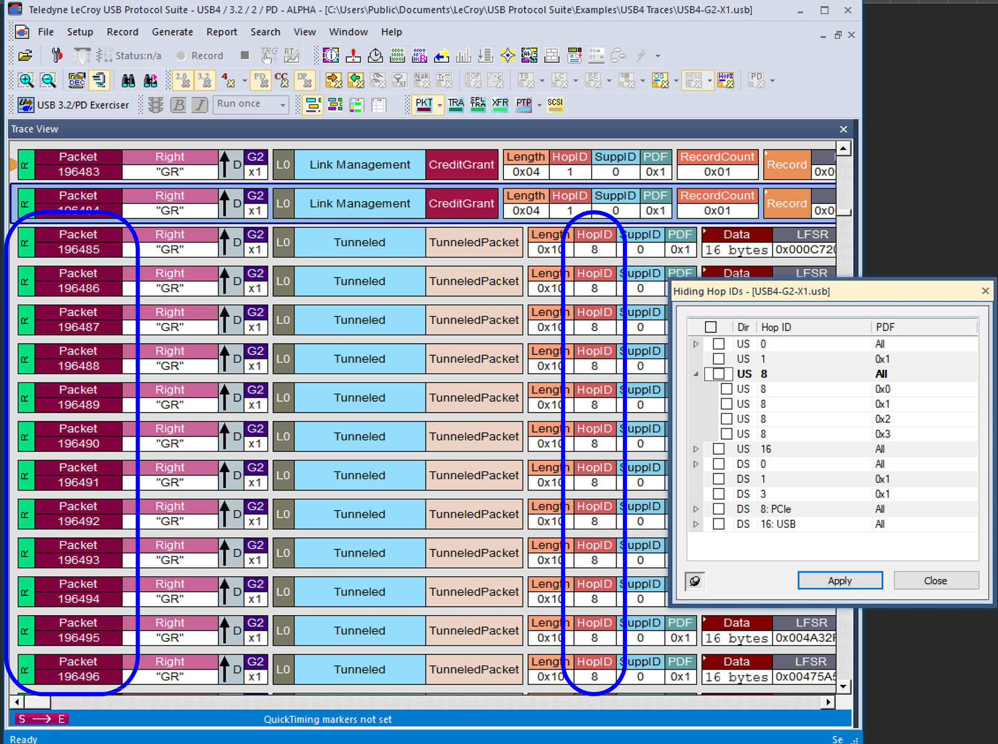Collapse the US 8 Hop ID group
Image resolution: width=998 pixels, height=744 pixels.
click(x=696, y=374)
